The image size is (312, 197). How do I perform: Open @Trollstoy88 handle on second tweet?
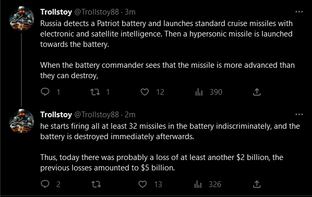pyautogui.click(x=97, y=115)
